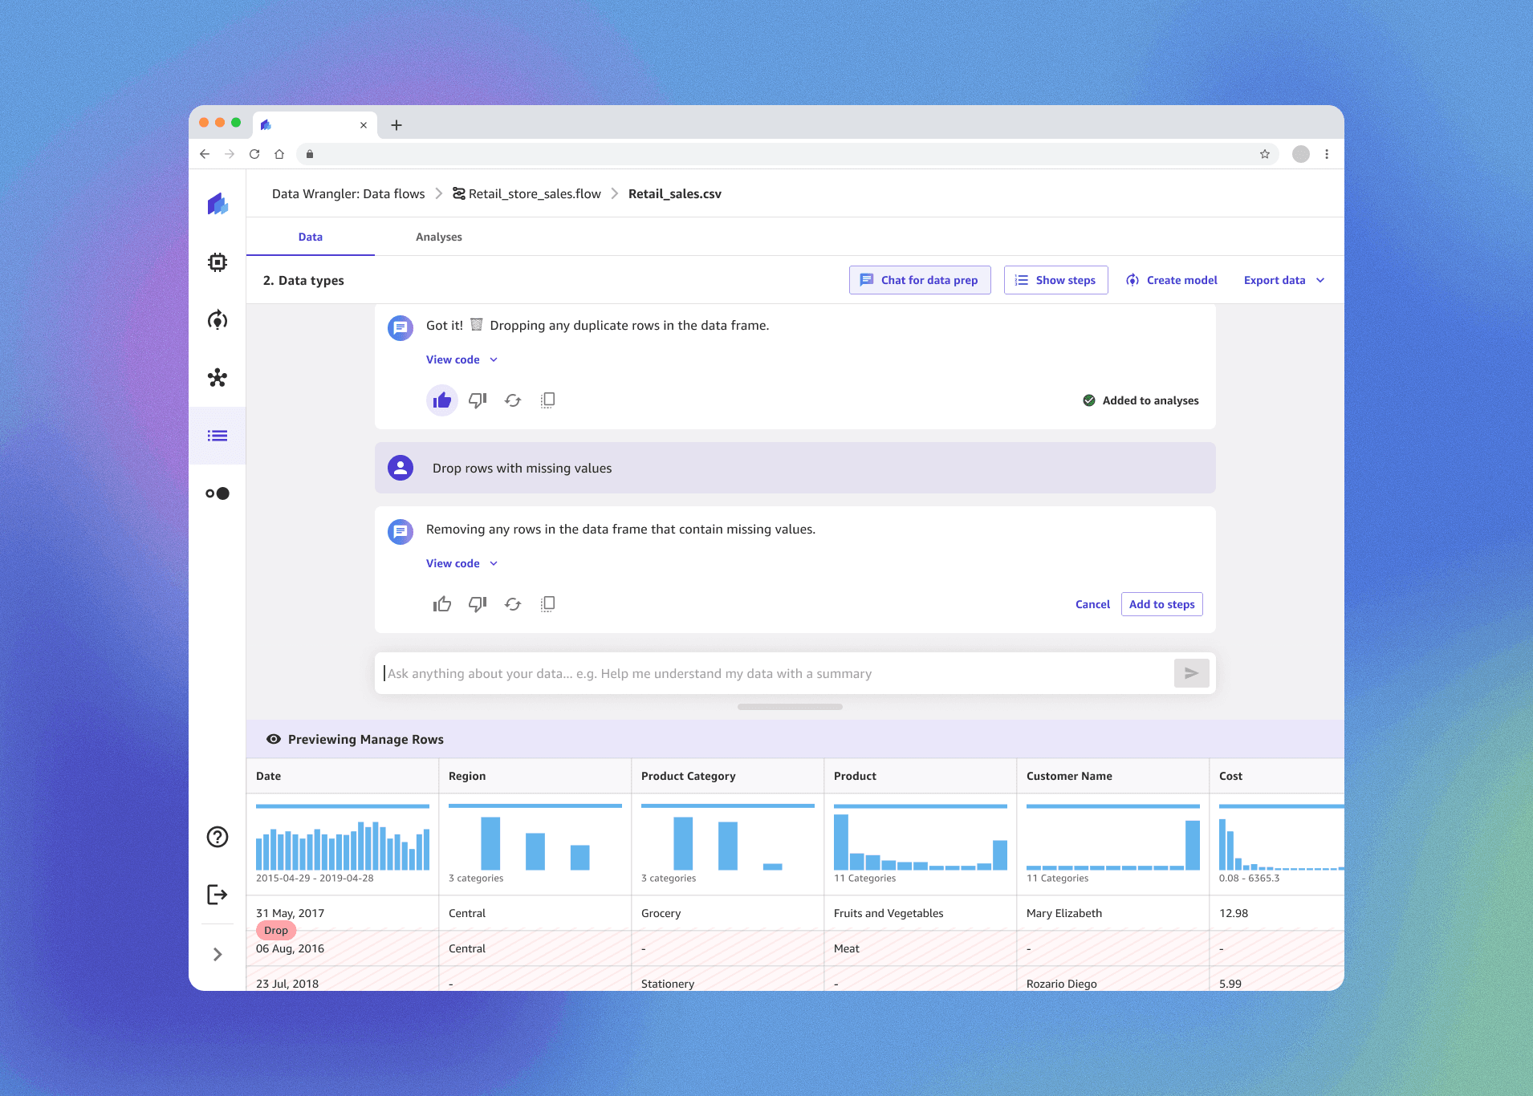Bookmark this page with the star
The image size is (1533, 1096).
(1265, 154)
